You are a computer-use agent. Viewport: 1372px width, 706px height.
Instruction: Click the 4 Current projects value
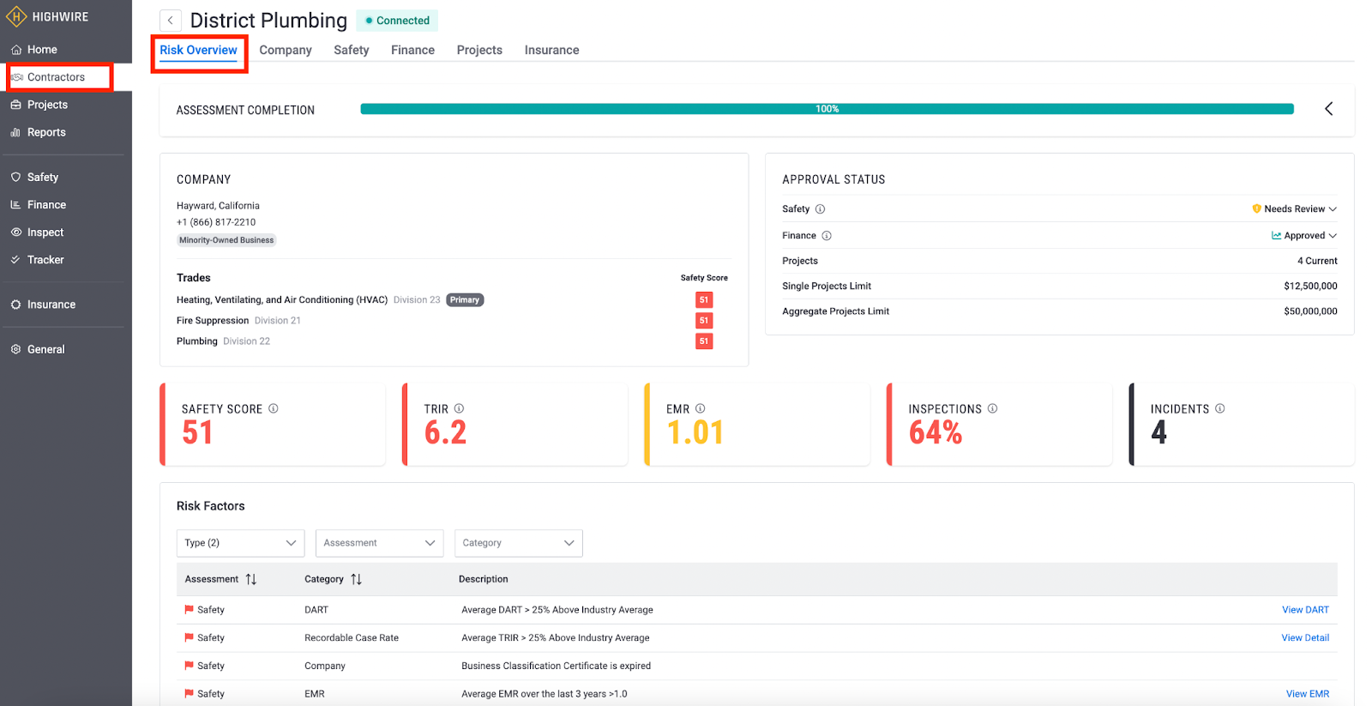tap(1317, 261)
